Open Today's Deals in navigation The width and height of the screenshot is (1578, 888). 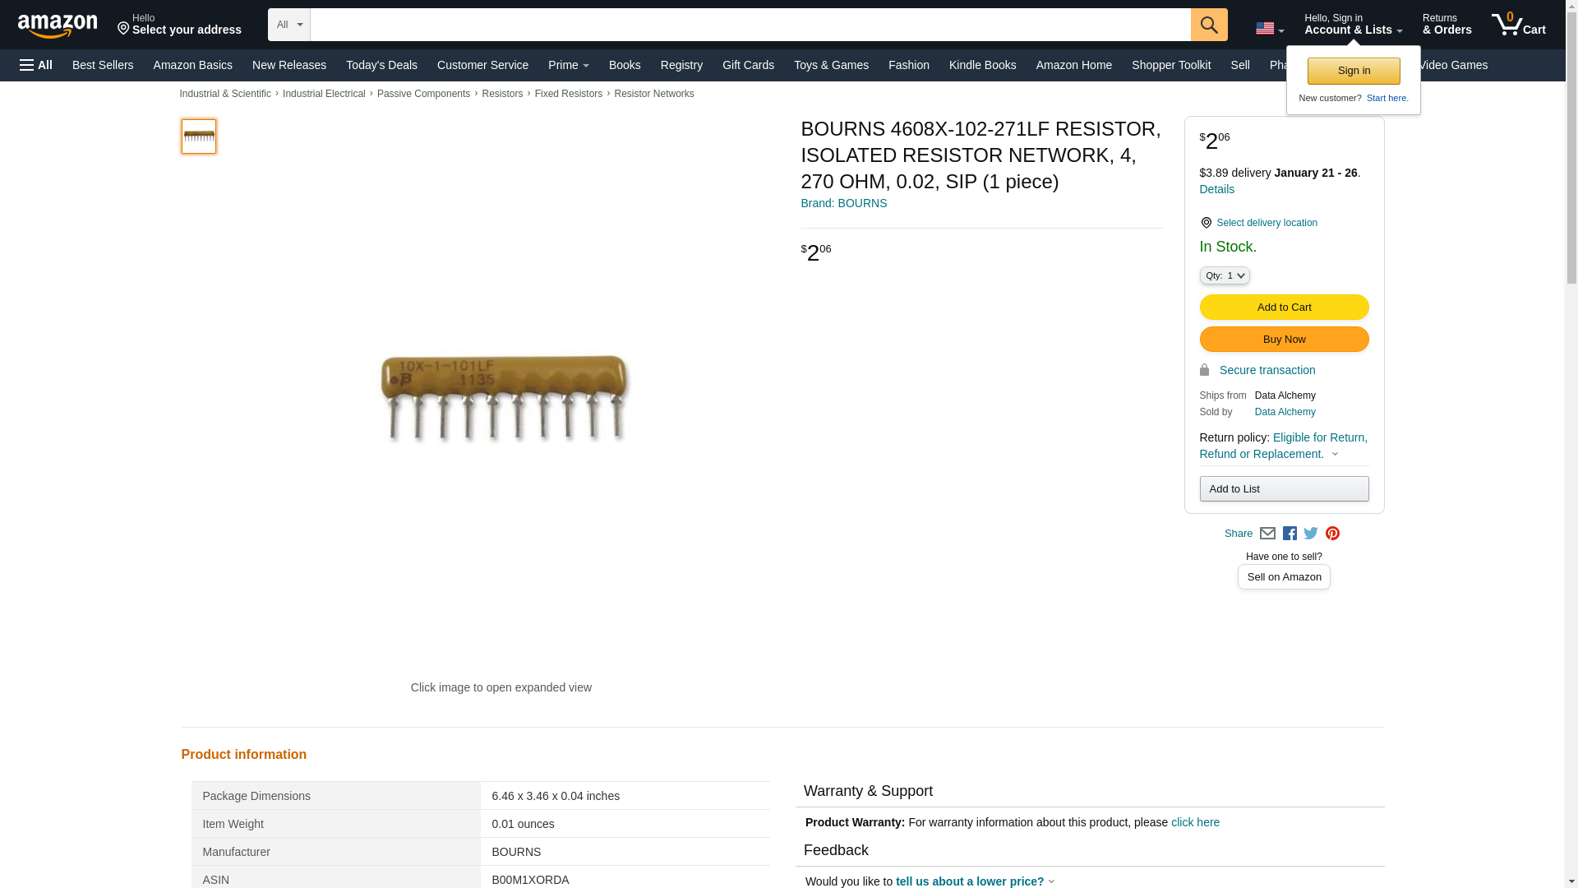tap(381, 65)
